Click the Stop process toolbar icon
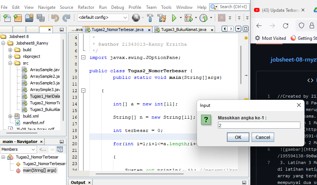Viewport: 317px width, 185px height. 222,18
